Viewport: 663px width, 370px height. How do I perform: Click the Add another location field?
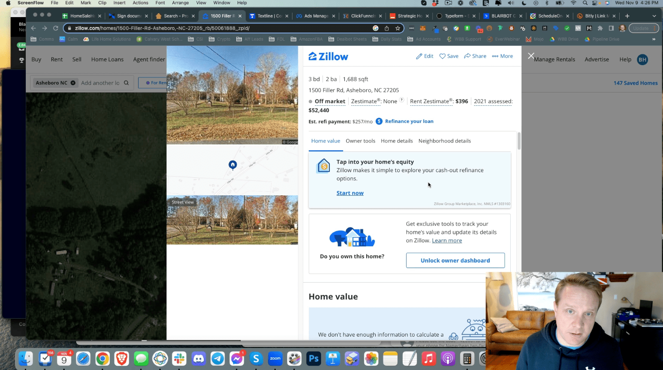[x=100, y=83]
